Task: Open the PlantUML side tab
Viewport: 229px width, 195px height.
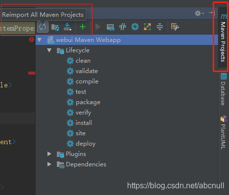Action: point(223,133)
